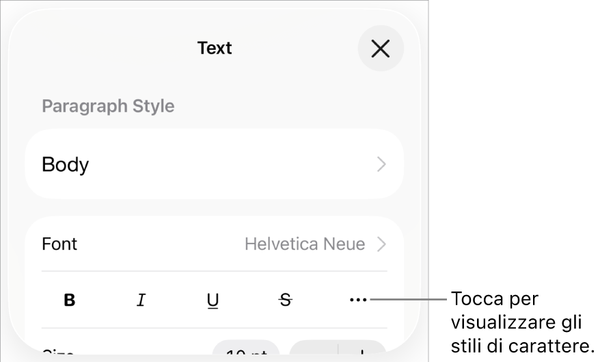Screen dimensions: 600x362
Task: Click the Font row label
Action: click(59, 244)
